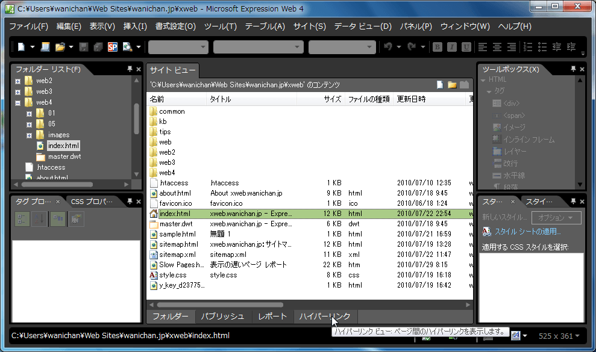Viewport: 596px width, 352px height.
Task: Switch to the レポート view tab
Action: point(272,316)
